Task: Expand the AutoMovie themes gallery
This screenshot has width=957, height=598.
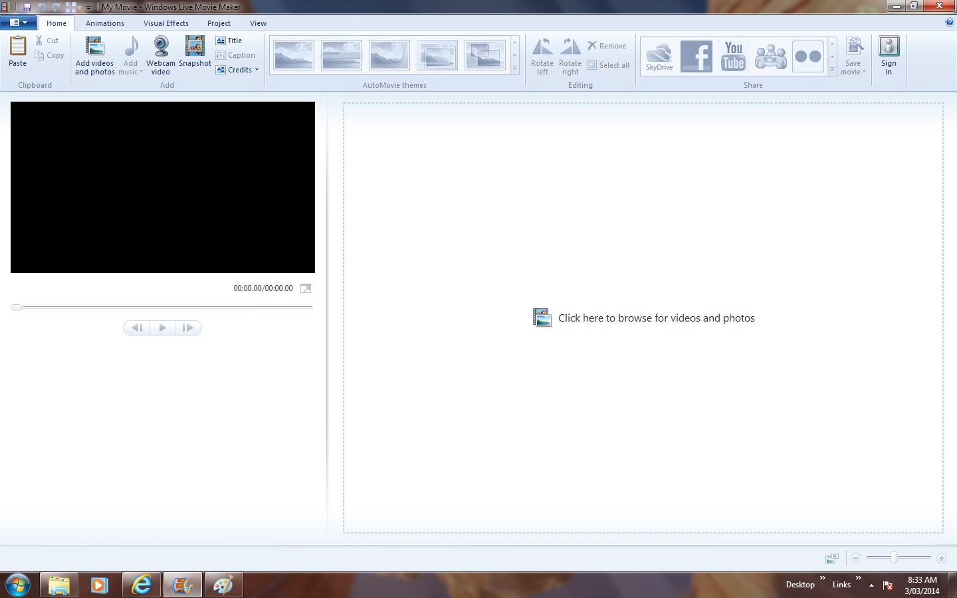Action: click(514, 68)
